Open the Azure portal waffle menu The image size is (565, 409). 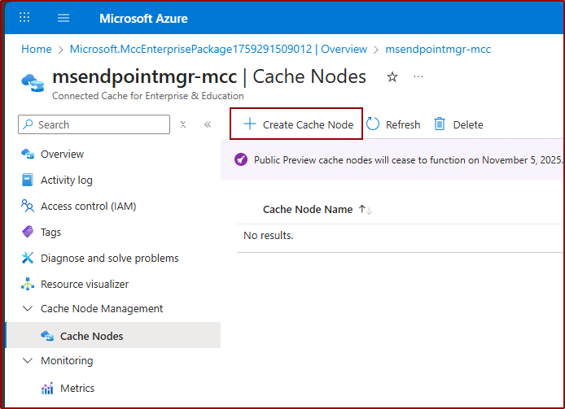pyautogui.click(x=24, y=18)
